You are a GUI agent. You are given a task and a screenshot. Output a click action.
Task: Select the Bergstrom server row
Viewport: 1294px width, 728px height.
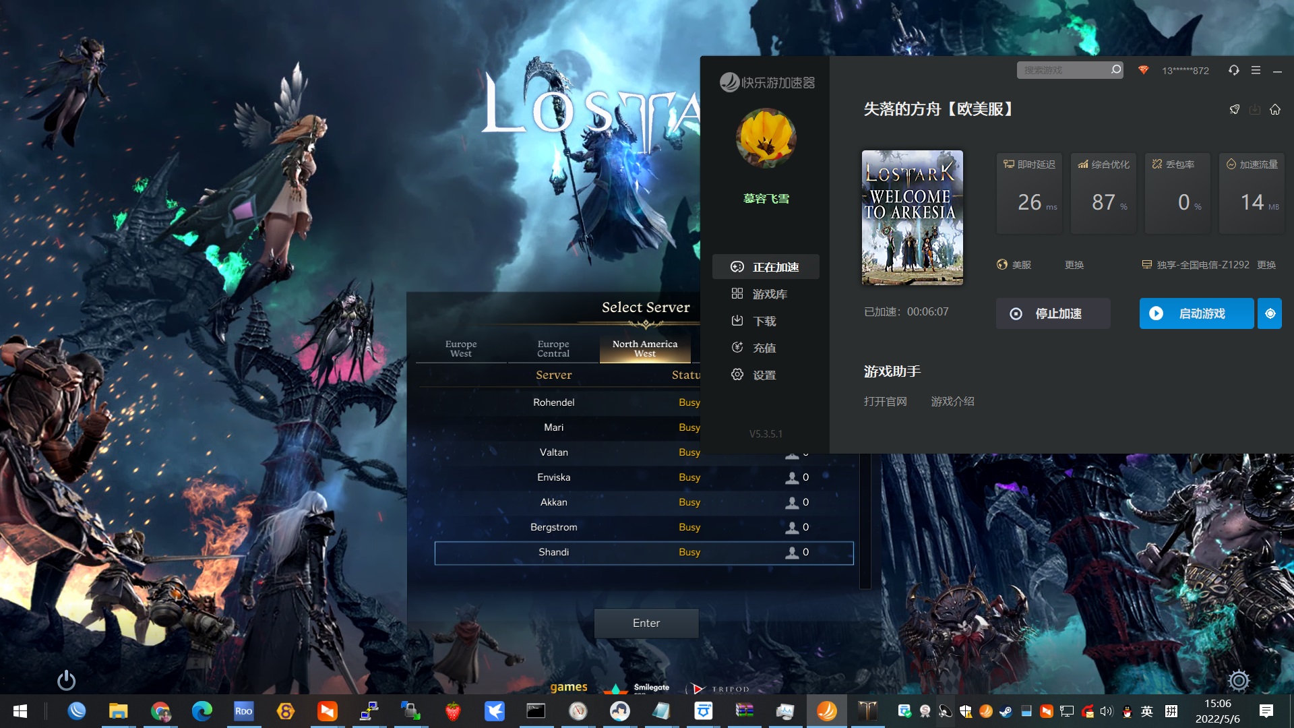tap(644, 527)
